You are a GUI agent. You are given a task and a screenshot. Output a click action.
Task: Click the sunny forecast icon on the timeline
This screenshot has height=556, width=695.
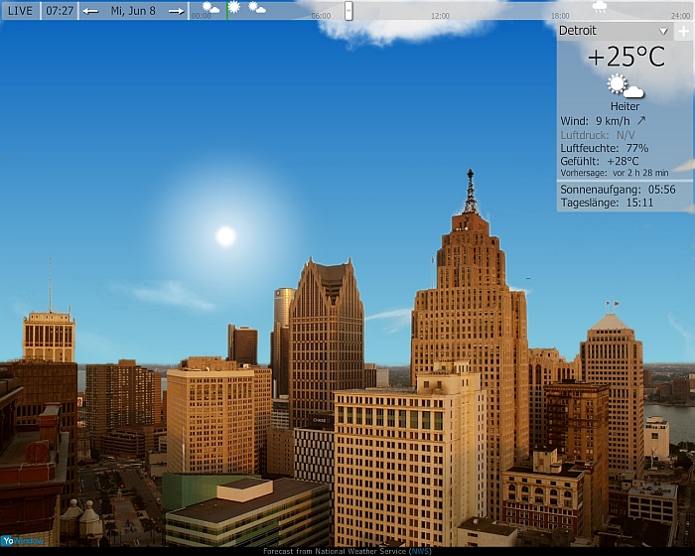[x=234, y=7]
